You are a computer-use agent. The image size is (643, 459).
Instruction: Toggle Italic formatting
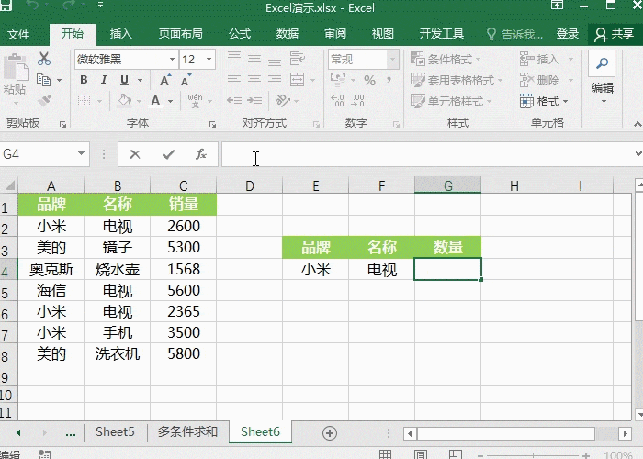tap(101, 80)
